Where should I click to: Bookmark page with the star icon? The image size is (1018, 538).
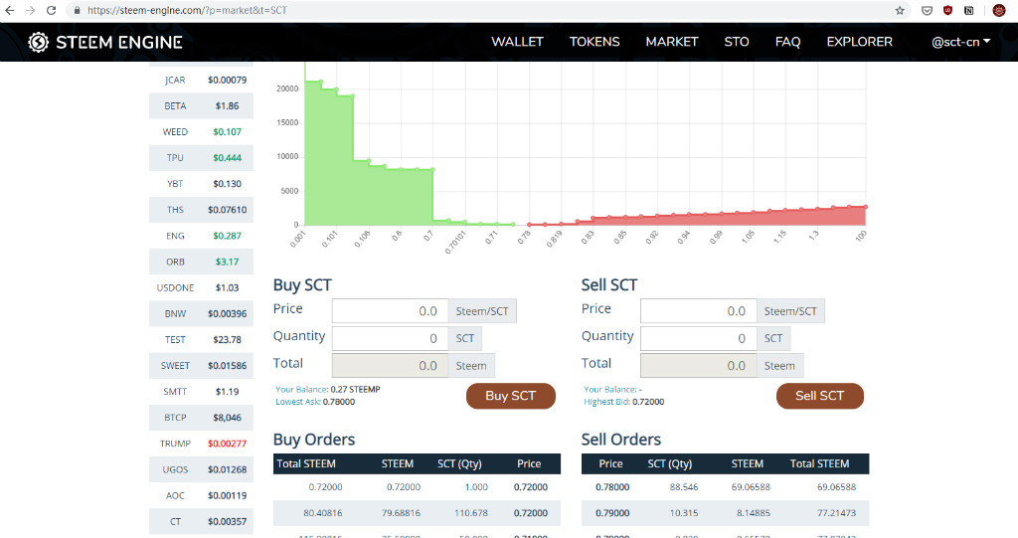pos(899,10)
